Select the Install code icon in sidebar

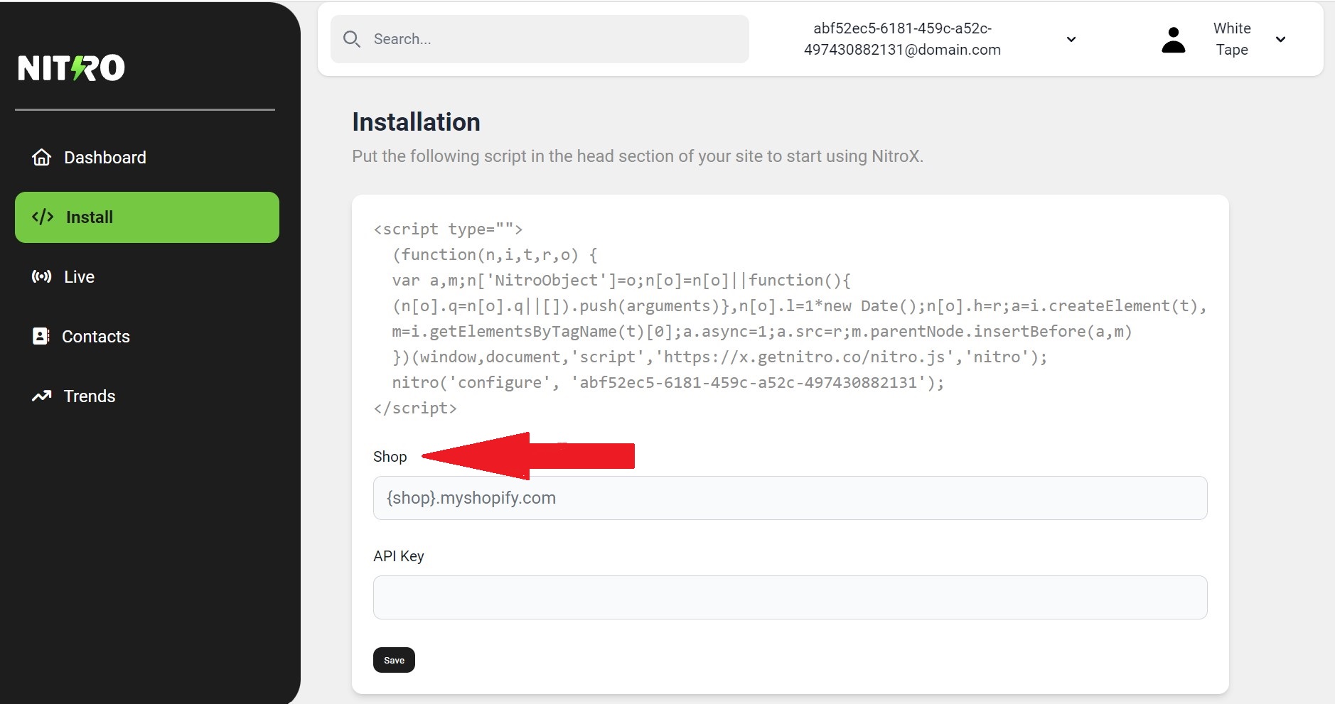click(x=43, y=217)
